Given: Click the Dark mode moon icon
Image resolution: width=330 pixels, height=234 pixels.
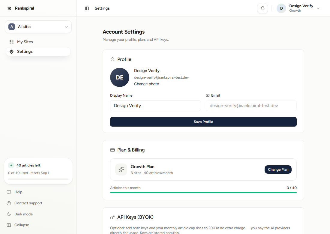Looking at the screenshot, I should (9, 214).
